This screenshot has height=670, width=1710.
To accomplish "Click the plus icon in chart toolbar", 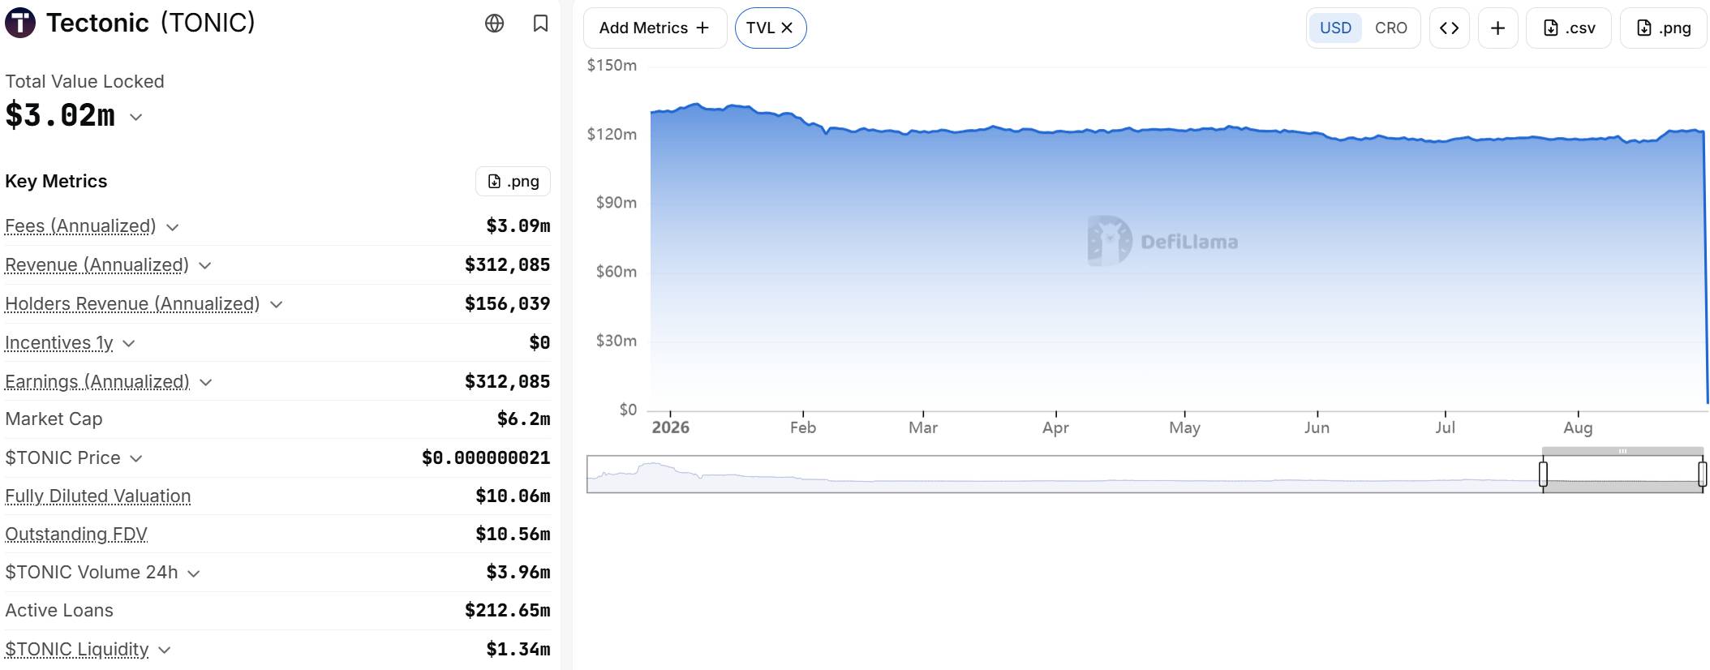I will [1497, 28].
